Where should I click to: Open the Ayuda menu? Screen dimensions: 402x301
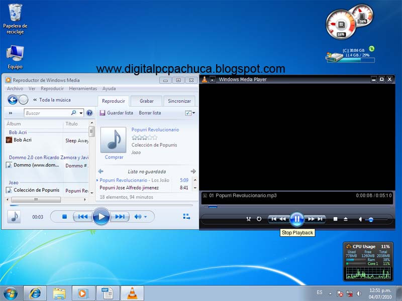(x=109, y=89)
